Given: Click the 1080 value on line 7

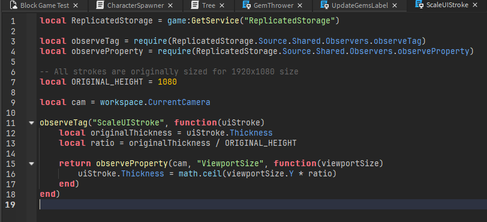Looking at the screenshot, I should tap(167, 82).
